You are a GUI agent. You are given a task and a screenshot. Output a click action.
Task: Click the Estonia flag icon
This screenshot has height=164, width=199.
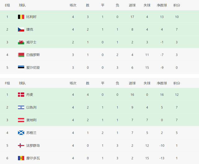pos(21,68)
